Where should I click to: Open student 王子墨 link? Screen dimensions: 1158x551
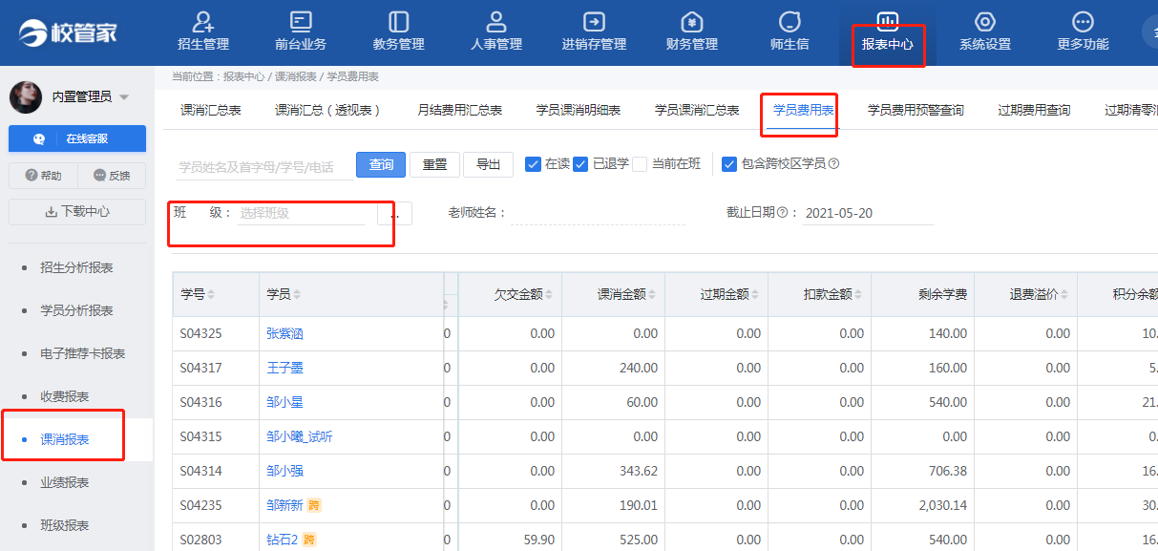(x=284, y=369)
